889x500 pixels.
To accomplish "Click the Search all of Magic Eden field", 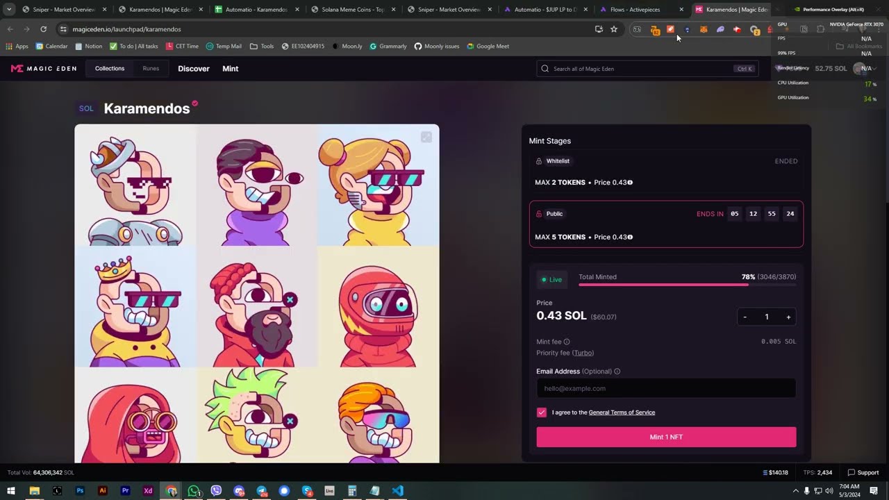I will [x=647, y=69].
